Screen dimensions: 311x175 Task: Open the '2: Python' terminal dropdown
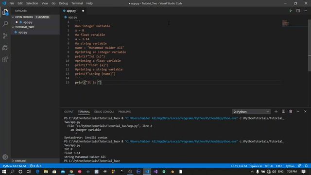coord(251,112)
